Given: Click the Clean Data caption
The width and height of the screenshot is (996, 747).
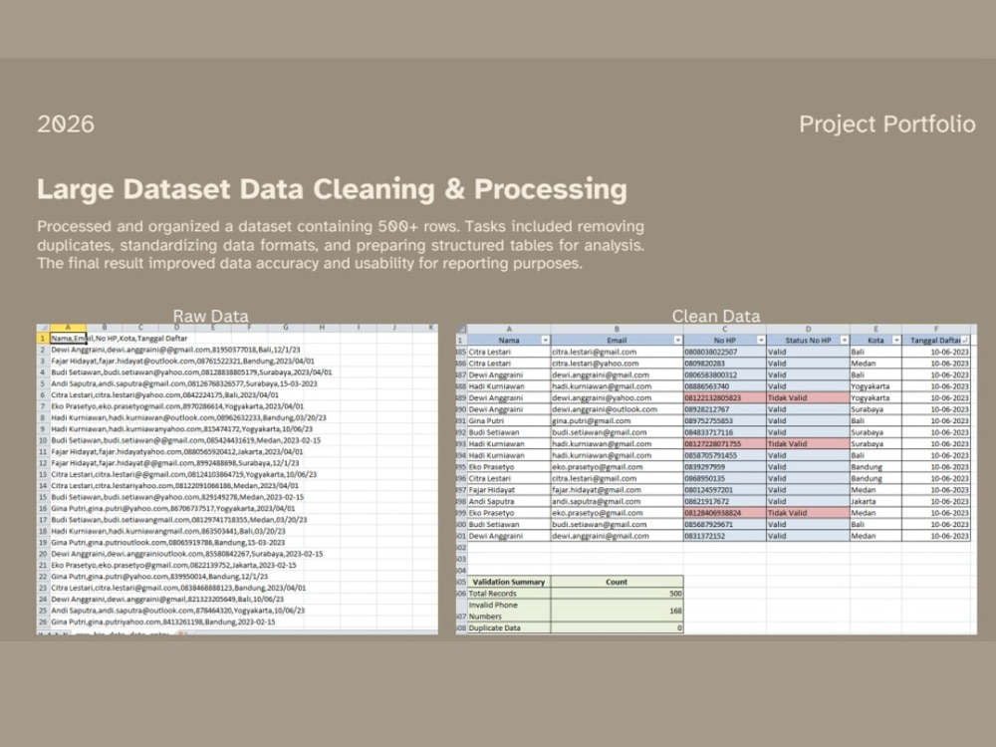Looking at the screenshot, I should pyautogui.click(x=716, y=316).
